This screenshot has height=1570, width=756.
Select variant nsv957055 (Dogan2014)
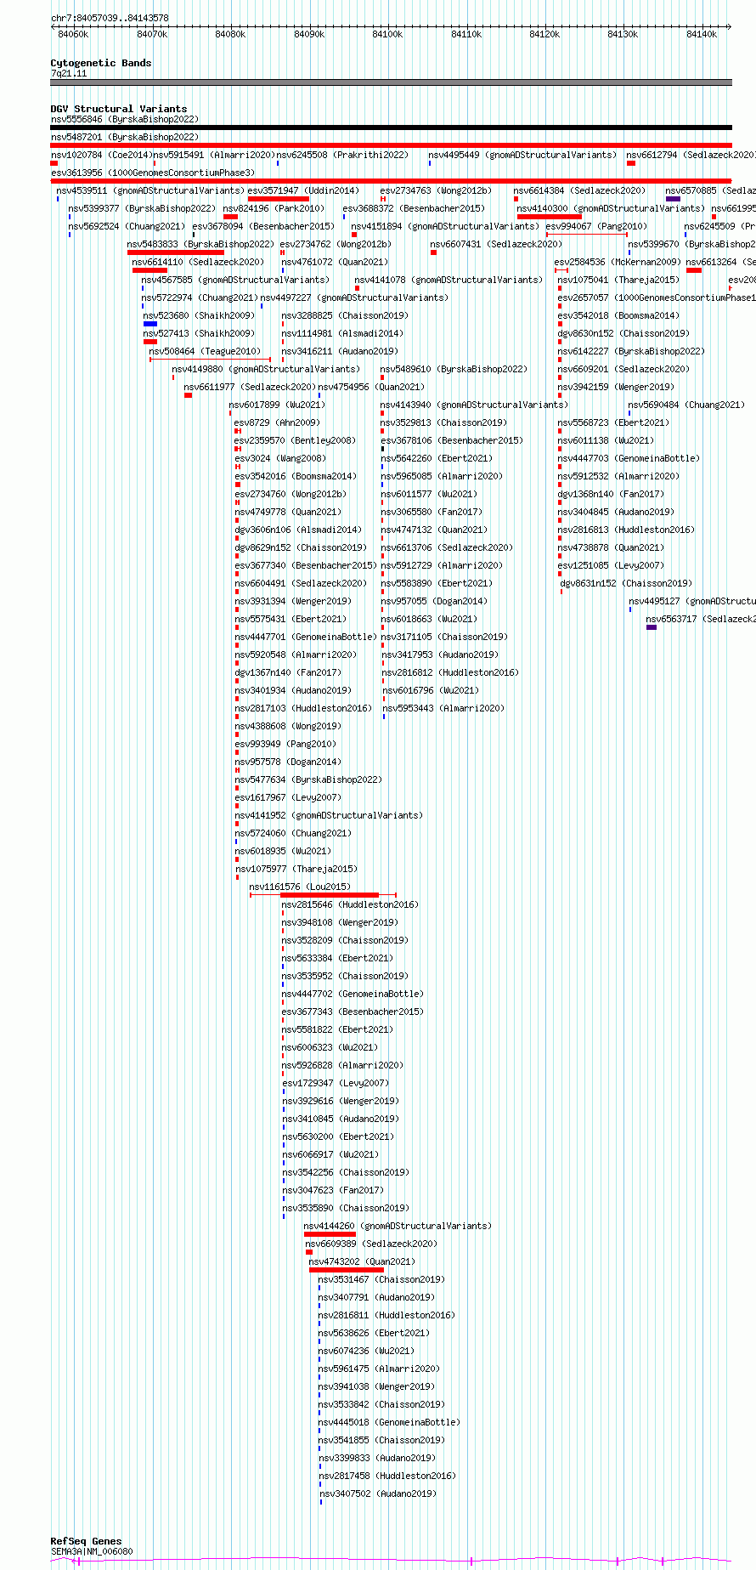pos(434,602)
